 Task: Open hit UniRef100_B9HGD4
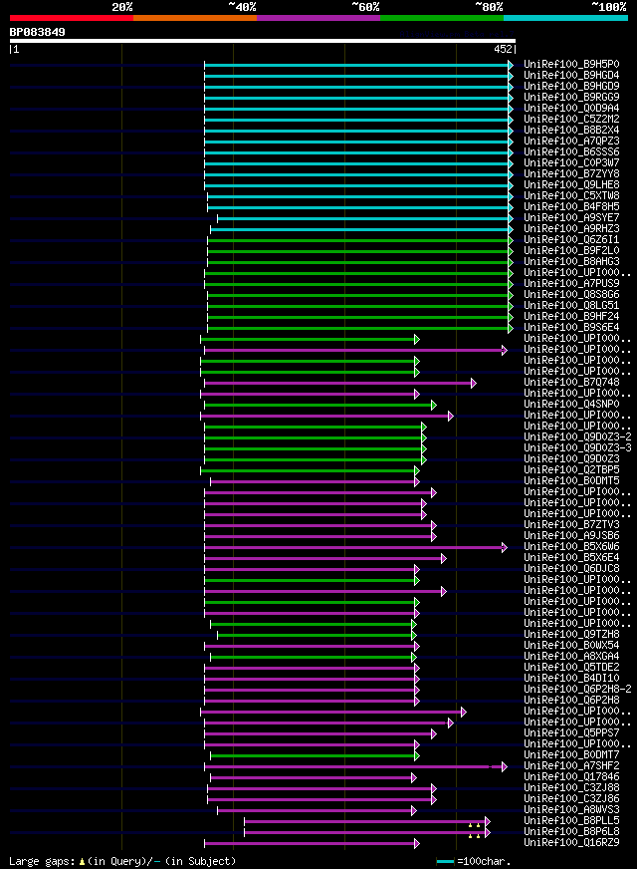click(571, 76)
